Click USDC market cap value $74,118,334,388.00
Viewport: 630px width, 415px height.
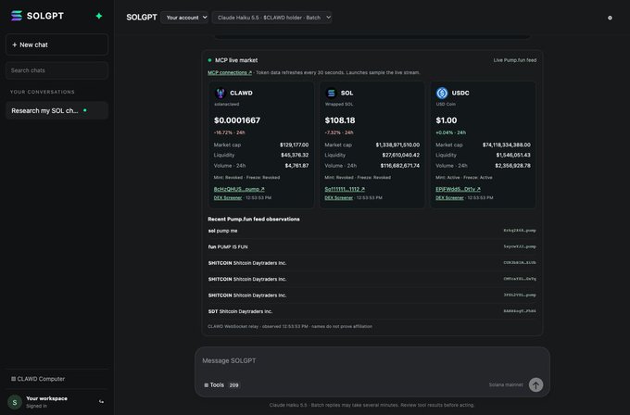pos(507,145)
